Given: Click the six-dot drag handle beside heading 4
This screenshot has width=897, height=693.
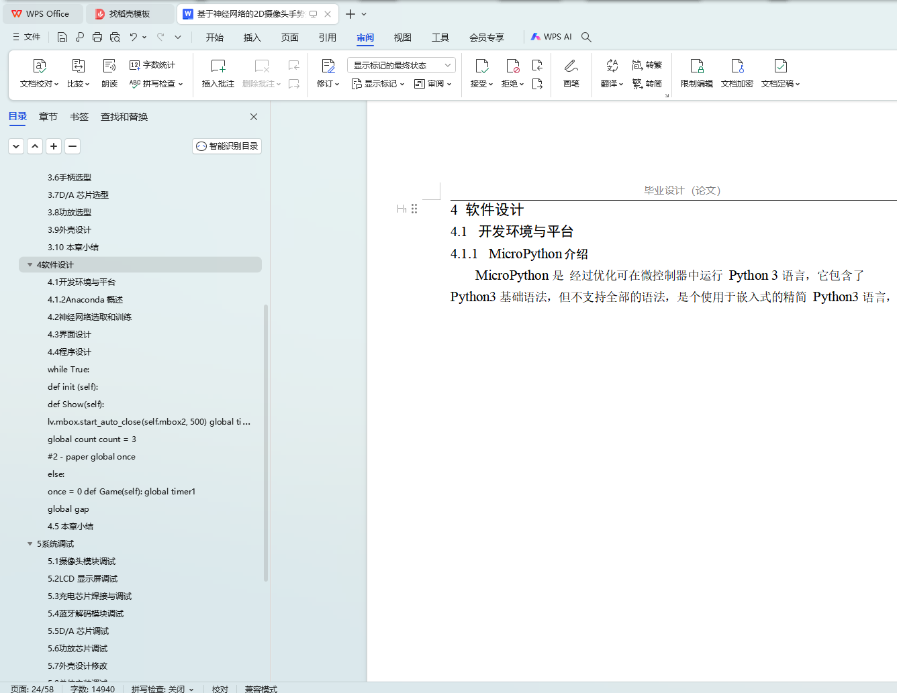Looking at the screenshot, I should pos(414,209).
